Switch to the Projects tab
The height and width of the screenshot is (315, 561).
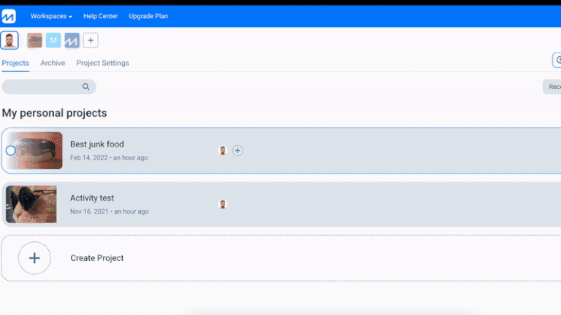[15, 63]
